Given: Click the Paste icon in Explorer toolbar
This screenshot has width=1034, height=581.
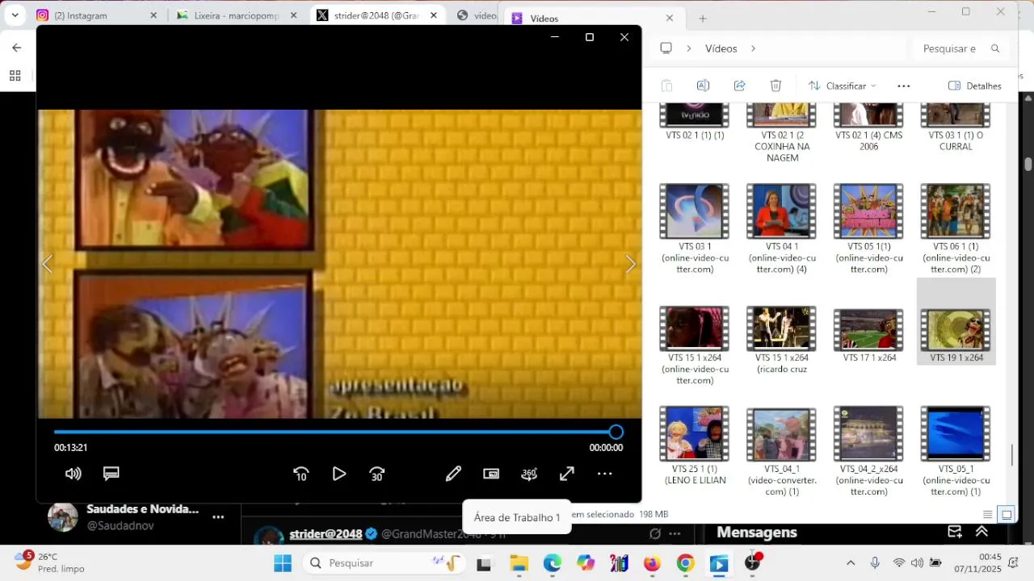Looking at the screenshot, I should (x=666, y=86).
